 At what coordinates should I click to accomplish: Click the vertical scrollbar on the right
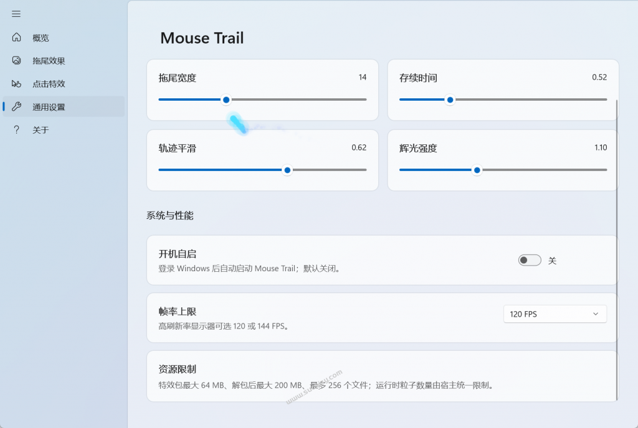[x=617, y=249]
